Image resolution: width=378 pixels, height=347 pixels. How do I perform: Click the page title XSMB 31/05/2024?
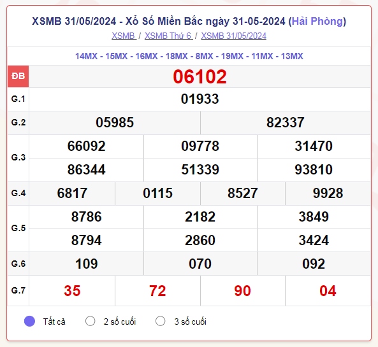(189, 21)
